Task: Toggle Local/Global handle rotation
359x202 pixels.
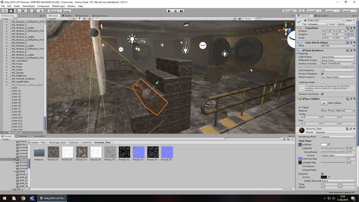Action: click(66, 11)
